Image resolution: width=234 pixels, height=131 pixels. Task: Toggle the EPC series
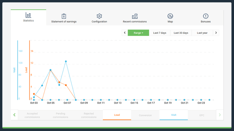point(202,115)
